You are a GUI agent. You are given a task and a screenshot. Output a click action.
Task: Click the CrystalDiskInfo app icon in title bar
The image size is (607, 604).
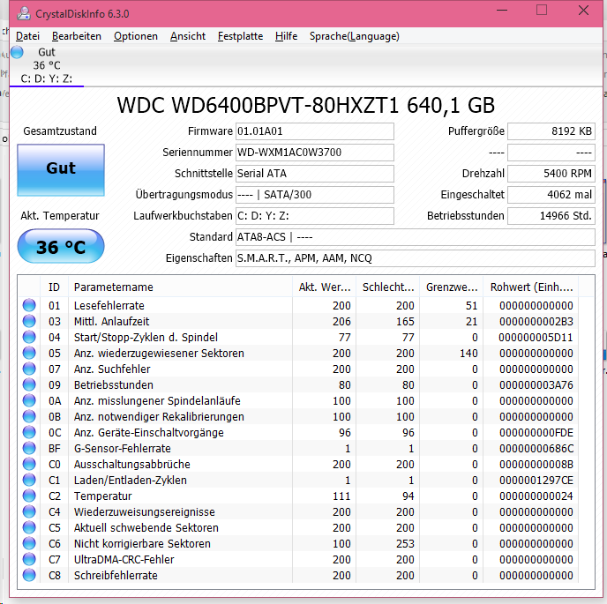[x=24, y=13]
